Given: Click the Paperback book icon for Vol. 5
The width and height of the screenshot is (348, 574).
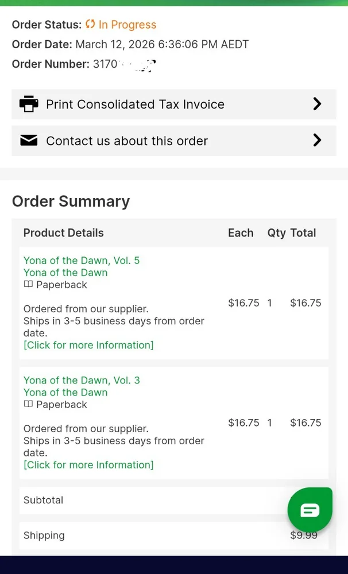Looking at the screenshot, I should pyautogui.click(x=28, y=285).
